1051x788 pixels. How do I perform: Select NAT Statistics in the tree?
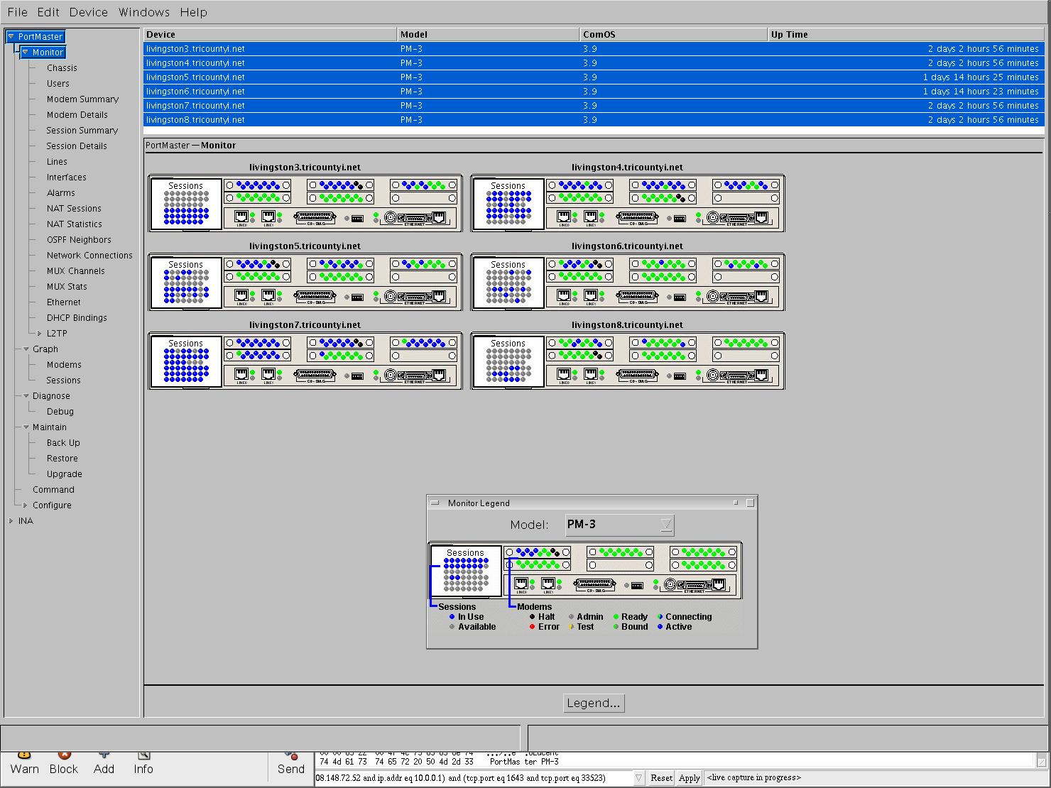coord(75,224)
